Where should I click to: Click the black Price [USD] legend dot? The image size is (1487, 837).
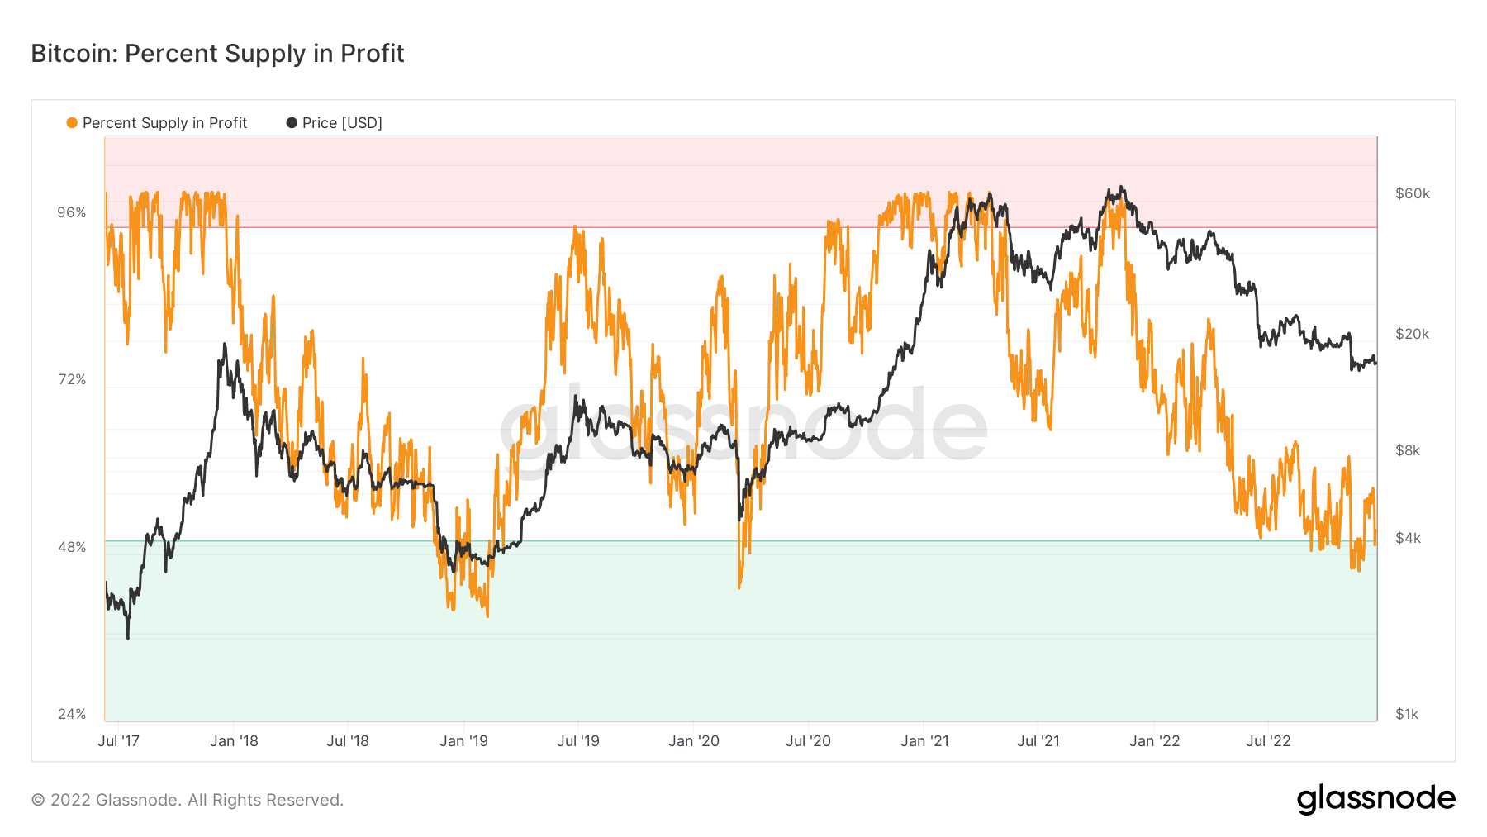pyautogui.click(x=292, y=123)
